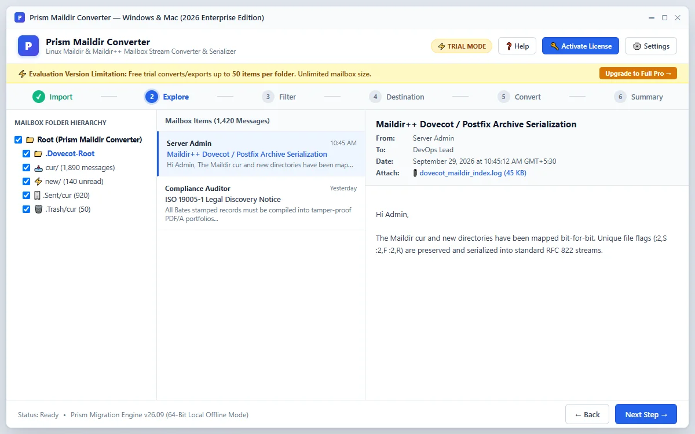This screenshot has height=434, width=695.
Task: Click Activate License button
Action: tap(580, 46)
